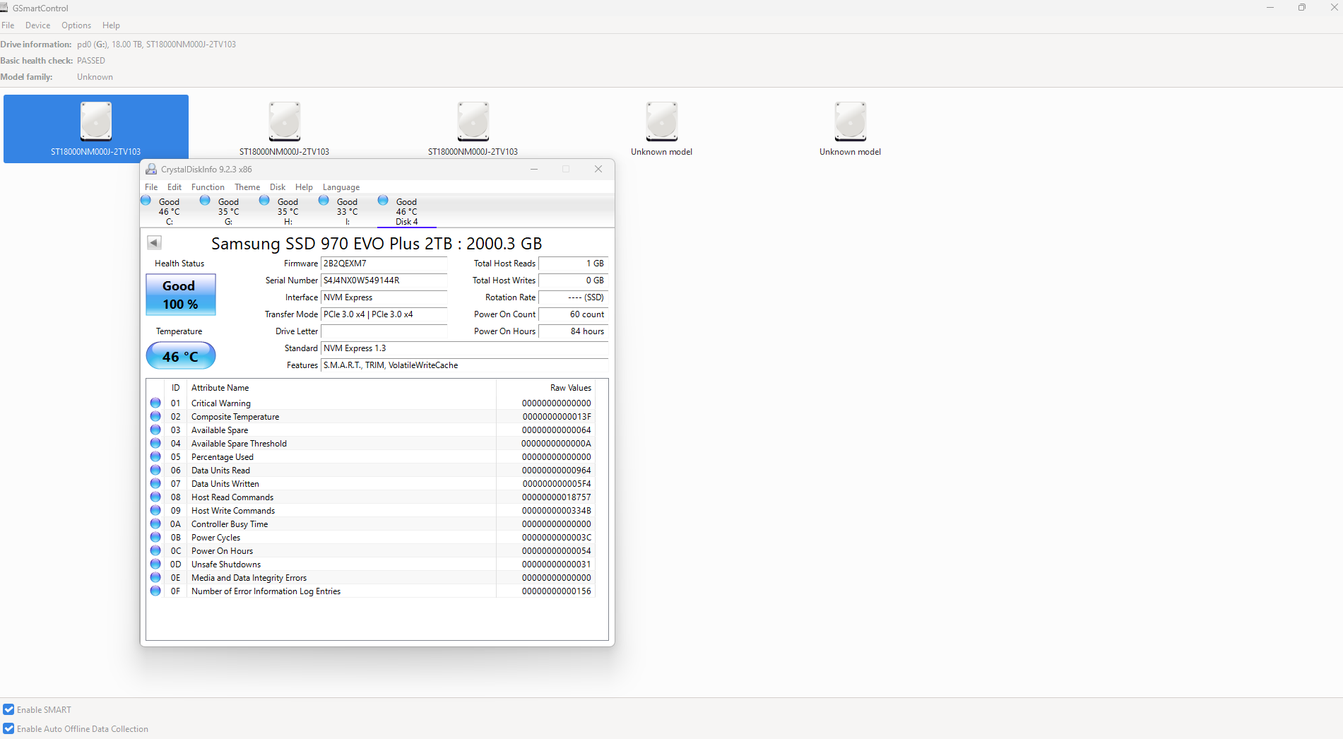Select the Available Spare Threshold row

pos(371,443)
